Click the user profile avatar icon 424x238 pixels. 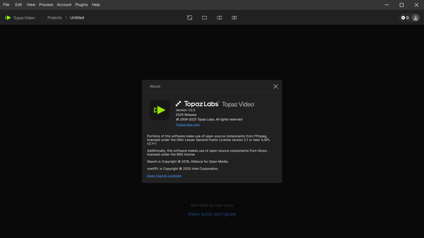pyautogui.click(x=416, y=18)
